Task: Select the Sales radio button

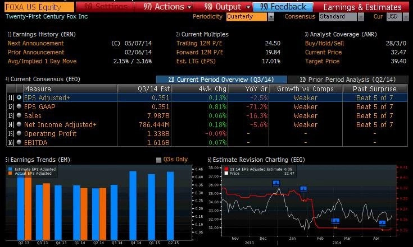Action: pos(19,115)
